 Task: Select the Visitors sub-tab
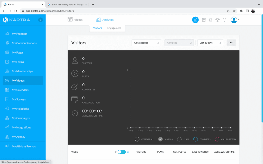[x=97, y=28]
